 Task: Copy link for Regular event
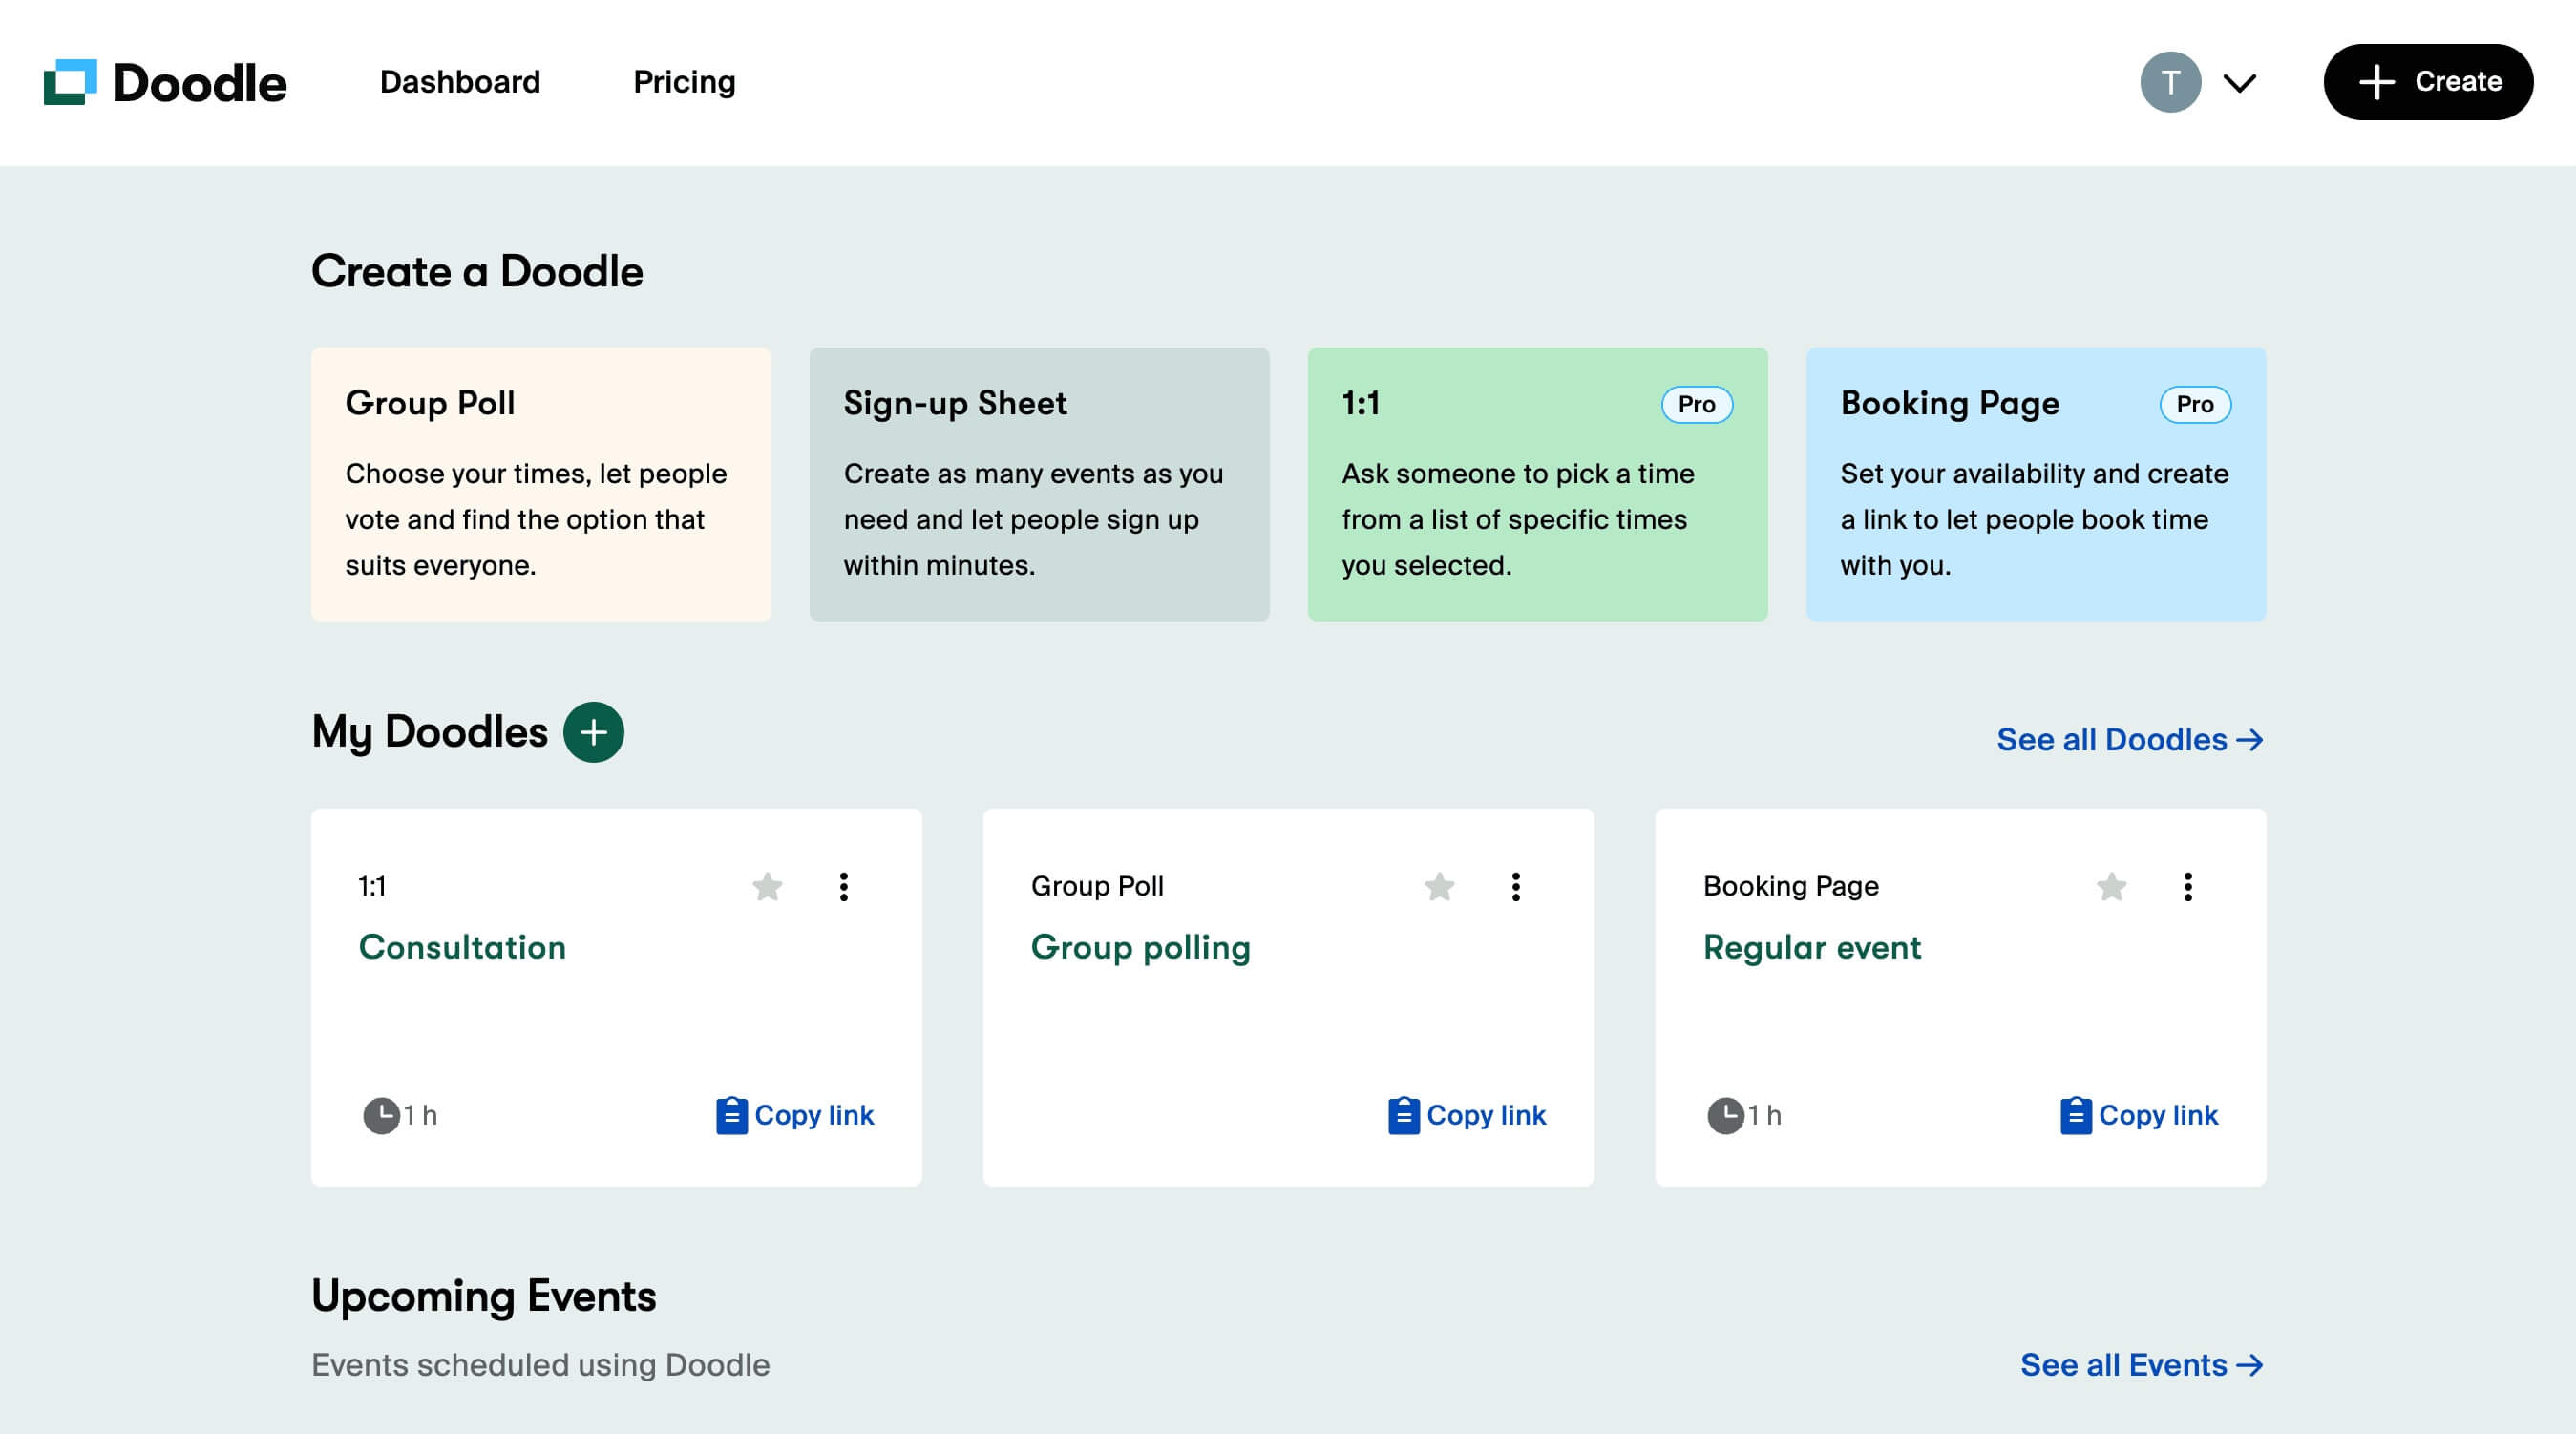[x=2139, y=1115]
